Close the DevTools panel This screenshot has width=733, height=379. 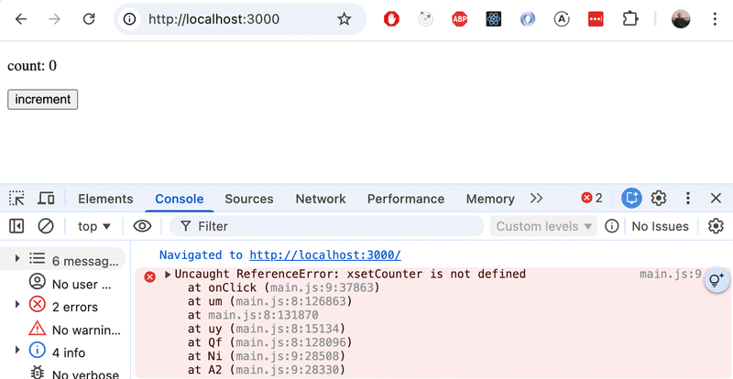(716, 198)
